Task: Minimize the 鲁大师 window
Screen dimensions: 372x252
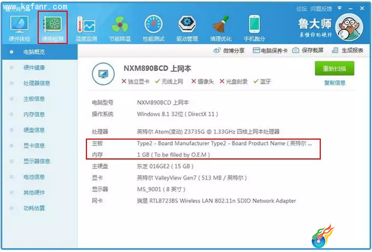Action: [x=351, y=9]
